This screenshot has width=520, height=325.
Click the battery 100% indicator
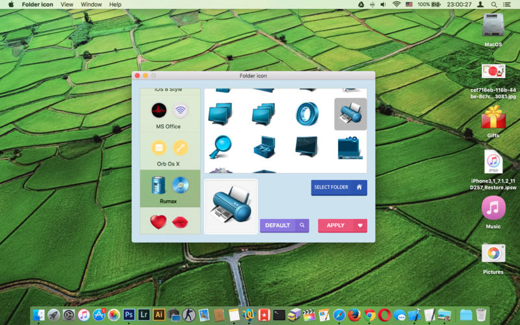pyautogui.click(x=429, y=5)
